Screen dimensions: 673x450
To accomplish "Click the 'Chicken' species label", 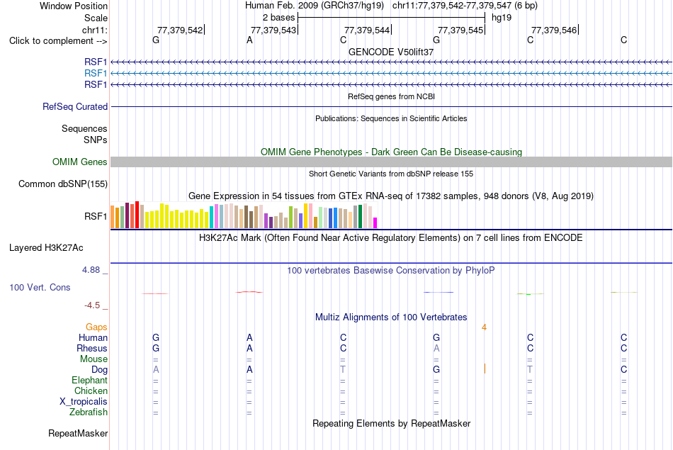I will coord(91,390).
